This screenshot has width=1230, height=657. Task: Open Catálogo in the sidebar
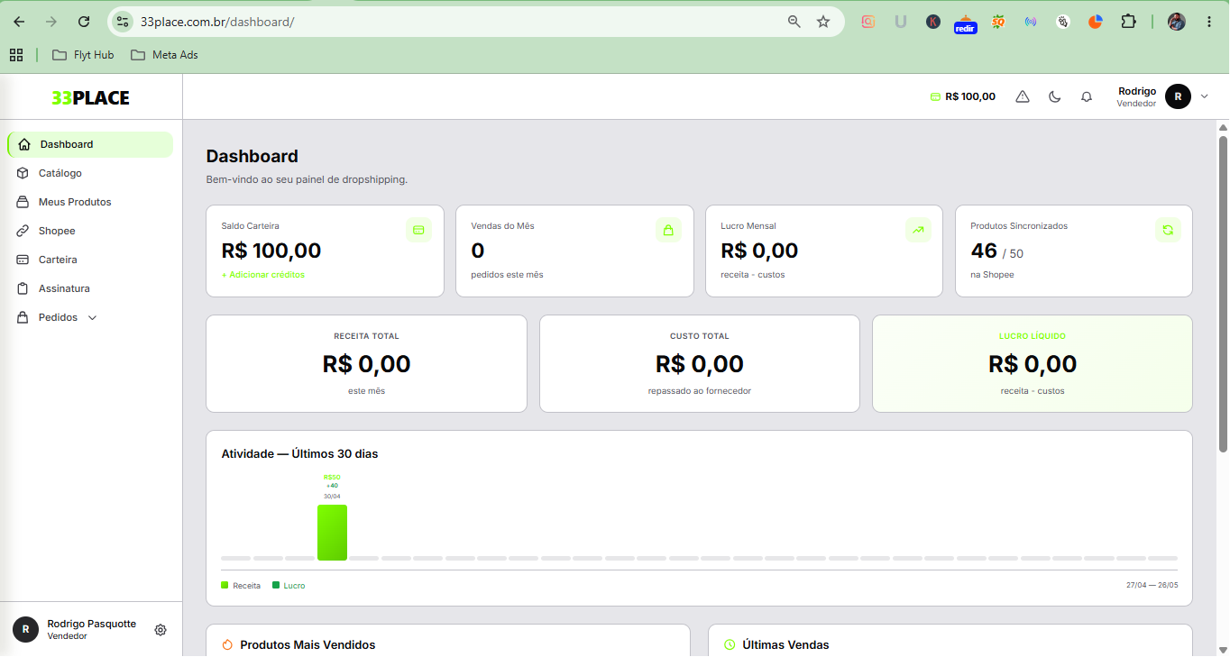pos(90,173)
